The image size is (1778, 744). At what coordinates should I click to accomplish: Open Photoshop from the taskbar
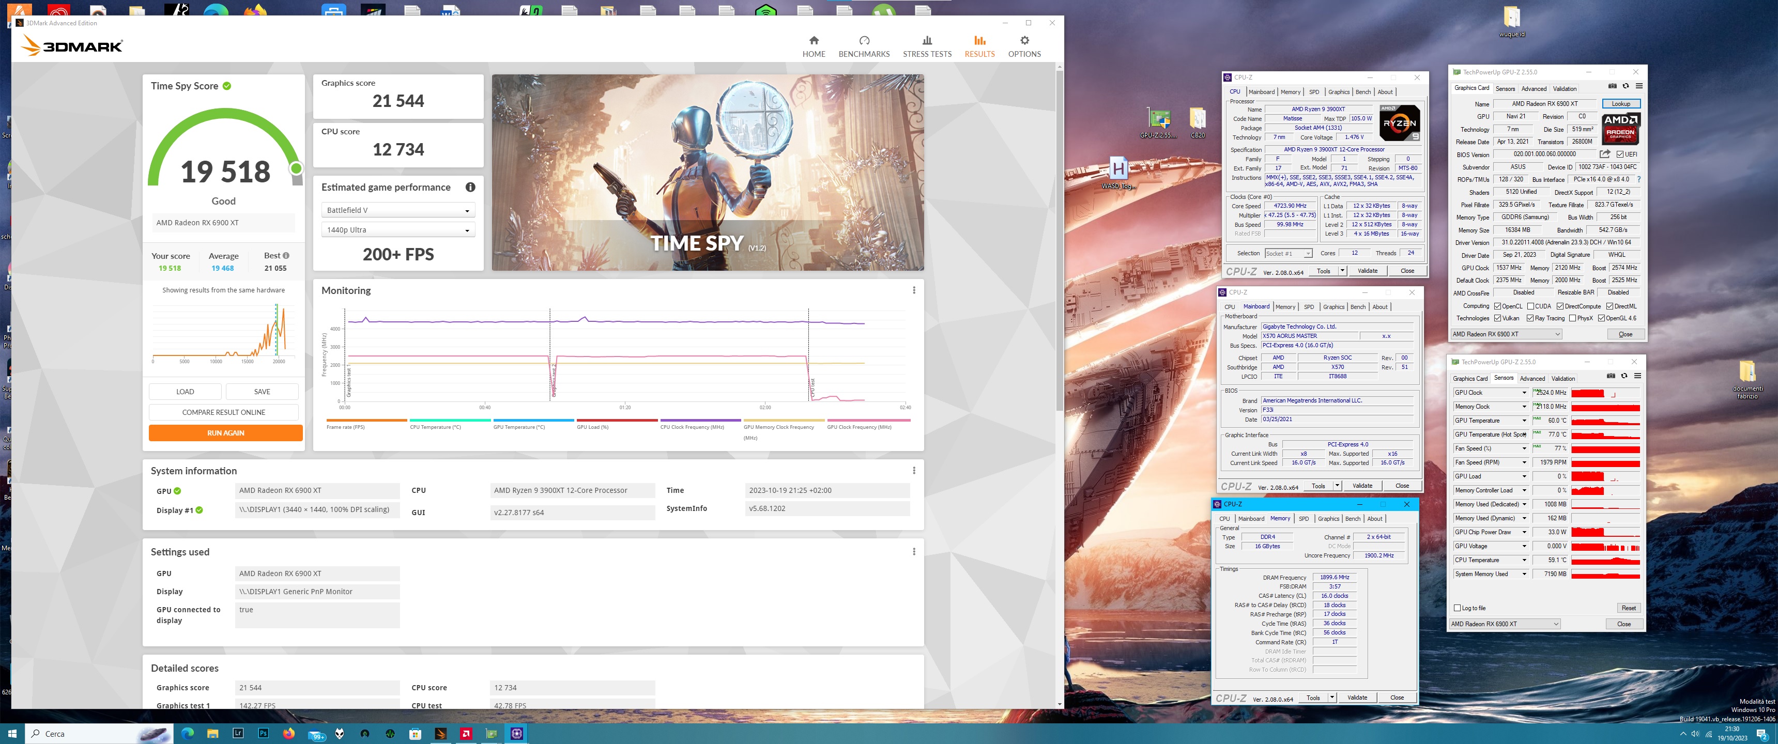point(264,733)
